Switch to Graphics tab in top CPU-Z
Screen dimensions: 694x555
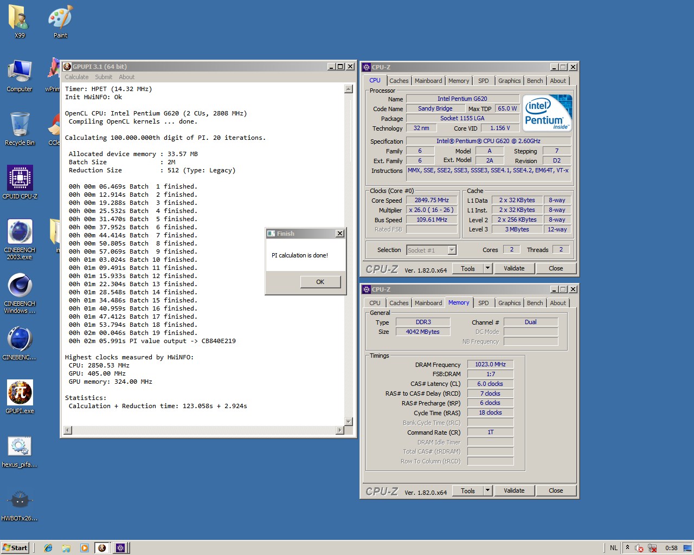pos(510,81)
